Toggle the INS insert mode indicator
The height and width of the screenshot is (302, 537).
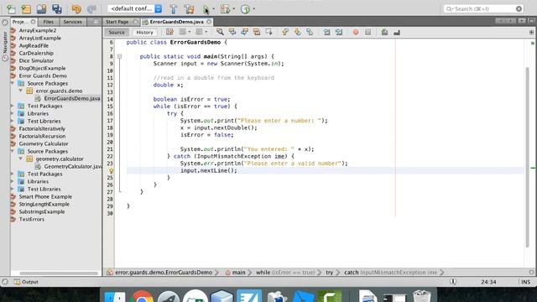click(526, 282)
